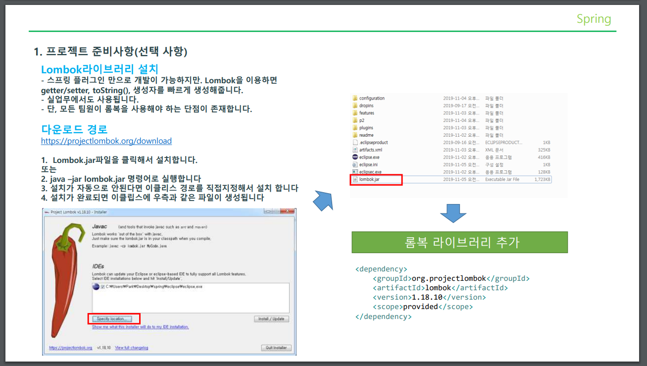Click the configuration folder icon
The image size is (647, 366).
(355, 98)
